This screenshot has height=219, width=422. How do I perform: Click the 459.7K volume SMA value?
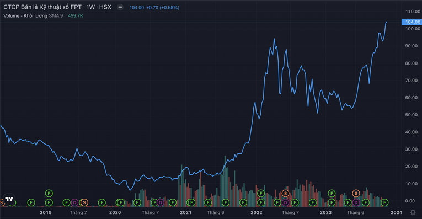pyautogui.click(x=76, y=16)
